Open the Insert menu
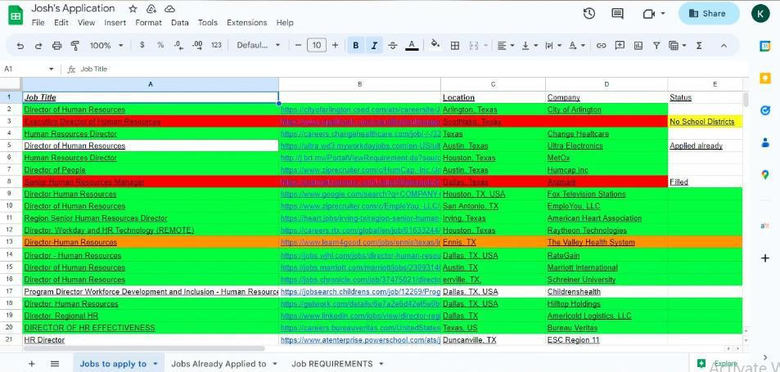Screen dimensions: 780x372 click(115, 23)
